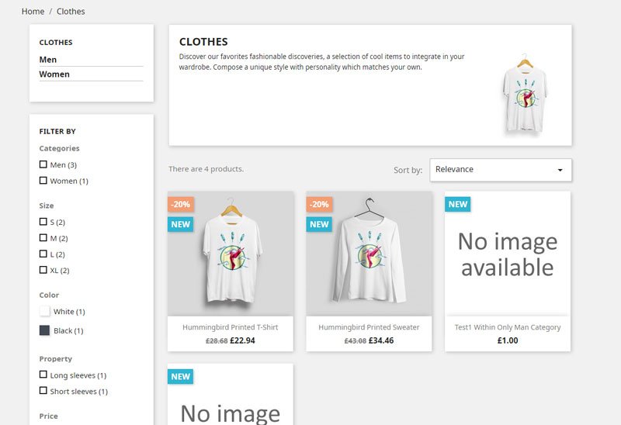621x425 pixels.
Task: Check the Women category filter
Action: [x=43, y=181]
